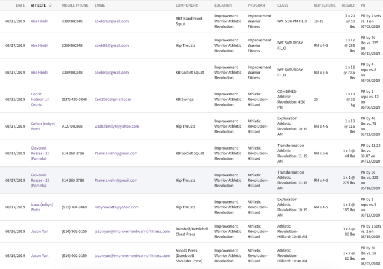The height and width of the screenshot is (269, 383).
Task: Click Pamela.vehr@gmail.com in KB Goblet Squat row
Action: click(116, 153)
